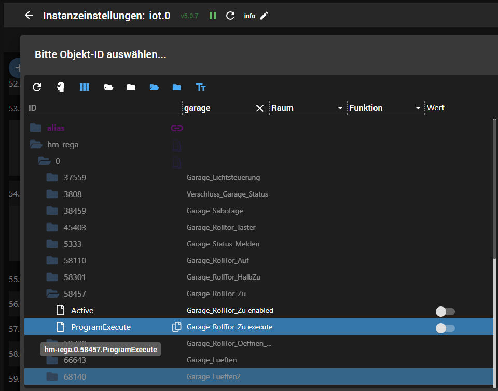The width and height of the screenshot is (498, 391).
Task: Click the ID filter input field
Action: [x=104, y=108]
